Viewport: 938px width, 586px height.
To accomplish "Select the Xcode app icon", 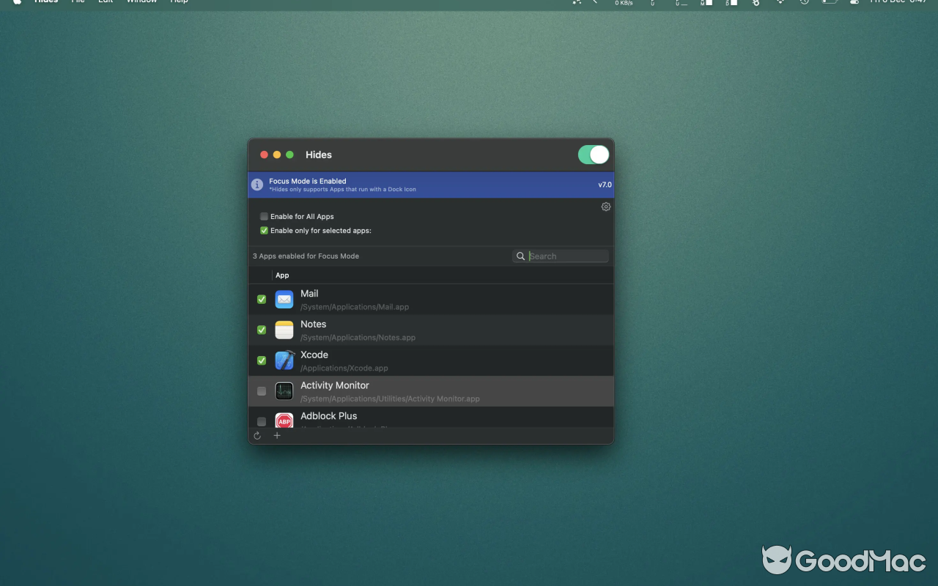I will click(x=284, y=360).
